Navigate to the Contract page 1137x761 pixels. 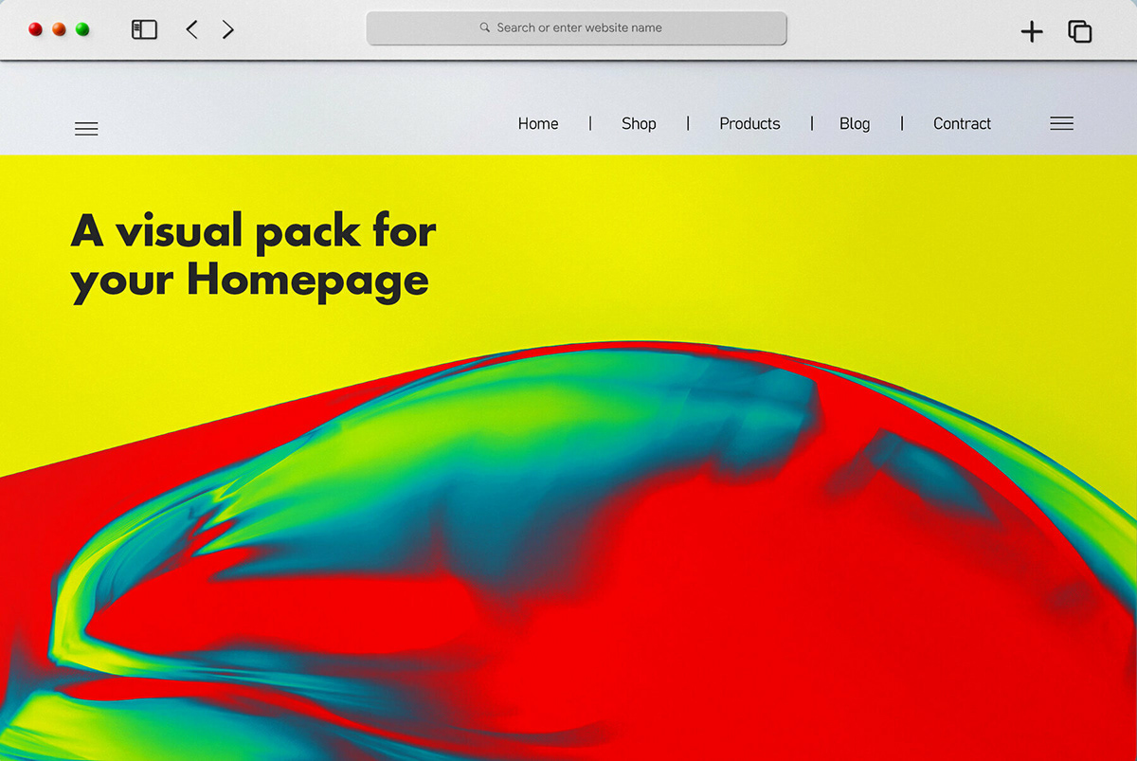click(x=962, y=123)
